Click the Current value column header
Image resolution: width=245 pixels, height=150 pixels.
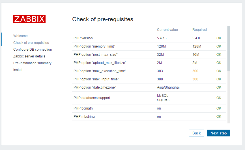pyautogui.click(x=167, y=30)
